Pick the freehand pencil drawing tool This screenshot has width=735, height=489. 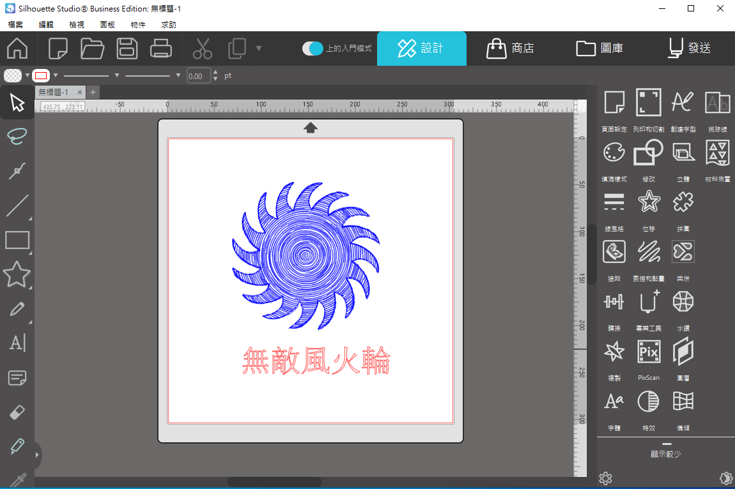click(17, 310)
